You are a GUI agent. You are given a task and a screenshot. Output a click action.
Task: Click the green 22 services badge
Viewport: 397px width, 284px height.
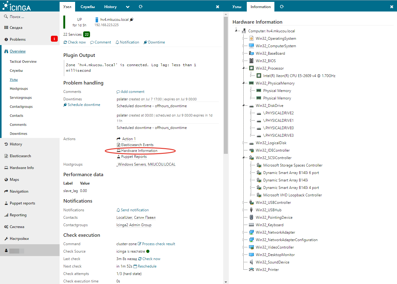click(x=87, y=34)
